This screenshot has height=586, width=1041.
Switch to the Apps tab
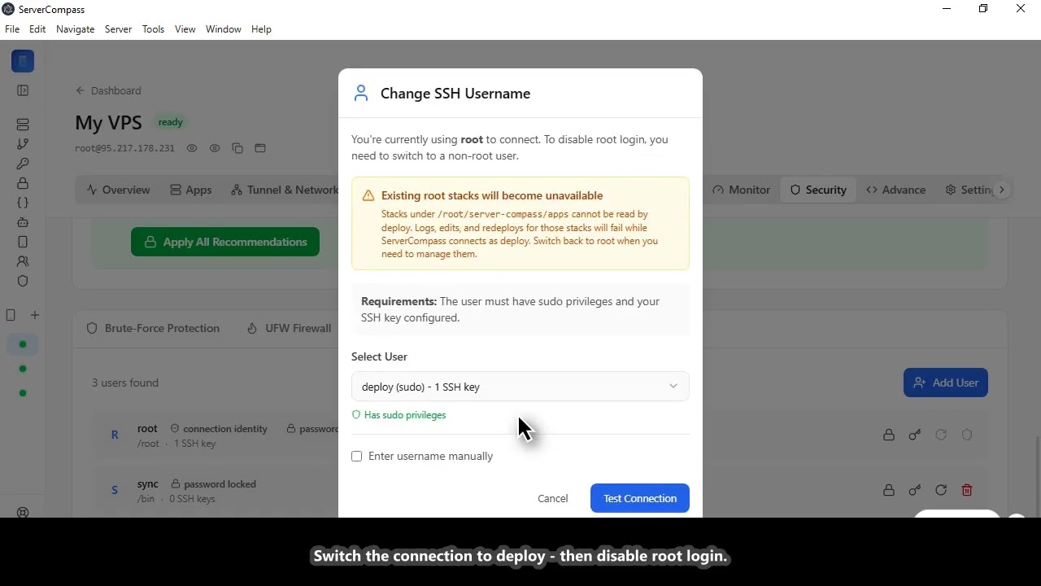tap(191, 190)
